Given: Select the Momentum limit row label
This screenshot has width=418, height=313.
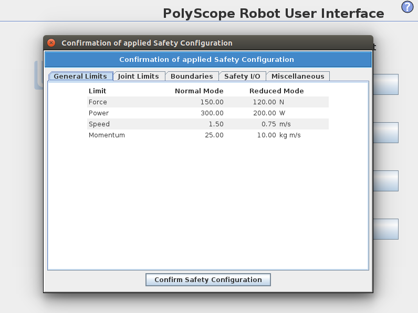Looking at the screenshot, I should (x=107, y=135).
